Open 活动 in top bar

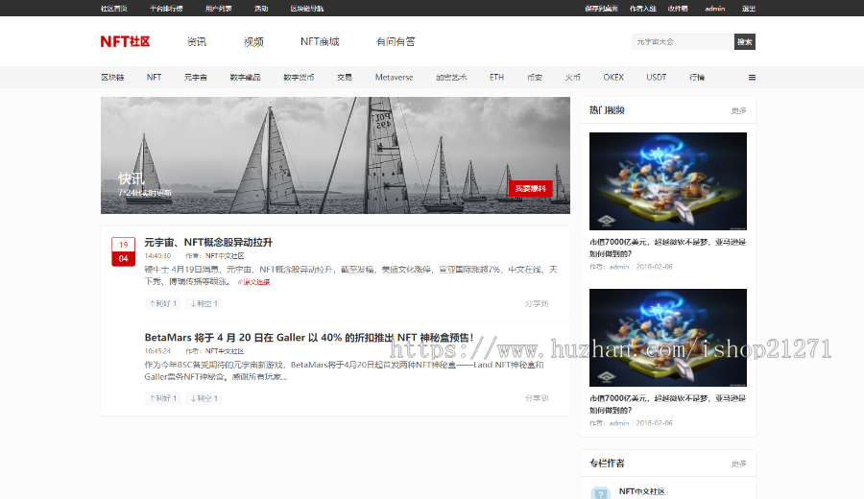pos(261,9)
